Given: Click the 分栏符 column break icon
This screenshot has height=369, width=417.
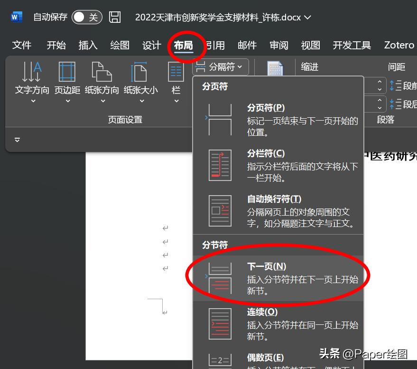Looking at the screenshot, I should [220, 164].
